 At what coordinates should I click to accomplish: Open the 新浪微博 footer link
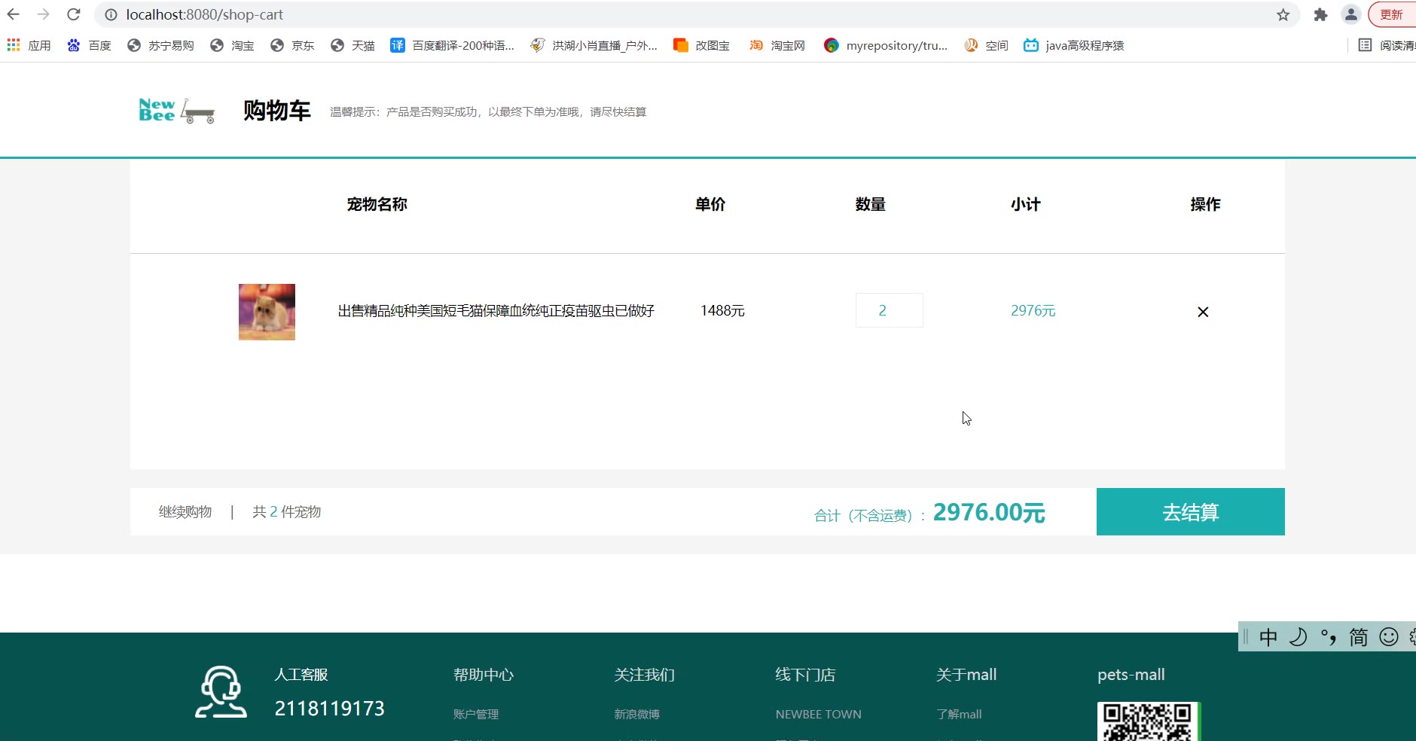click(636, 714)
